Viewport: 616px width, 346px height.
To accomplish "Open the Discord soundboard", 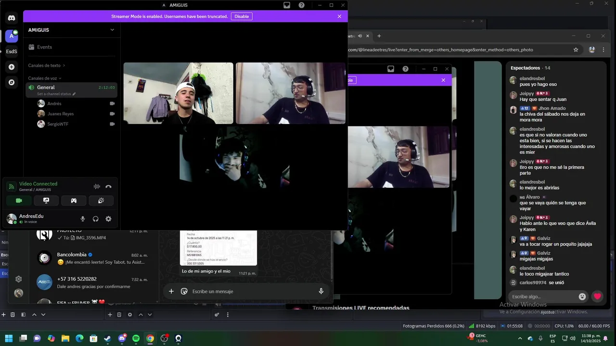I will [x=101, y=200].
